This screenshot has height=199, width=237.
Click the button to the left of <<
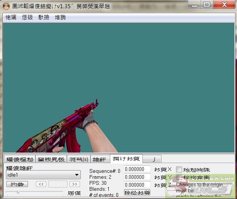pos(17,184)
